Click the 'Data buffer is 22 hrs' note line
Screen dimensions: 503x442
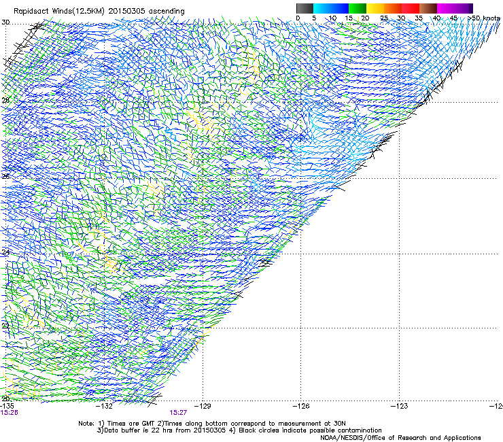[239, 430]
